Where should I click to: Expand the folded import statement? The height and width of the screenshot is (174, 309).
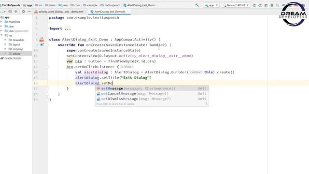68,29
